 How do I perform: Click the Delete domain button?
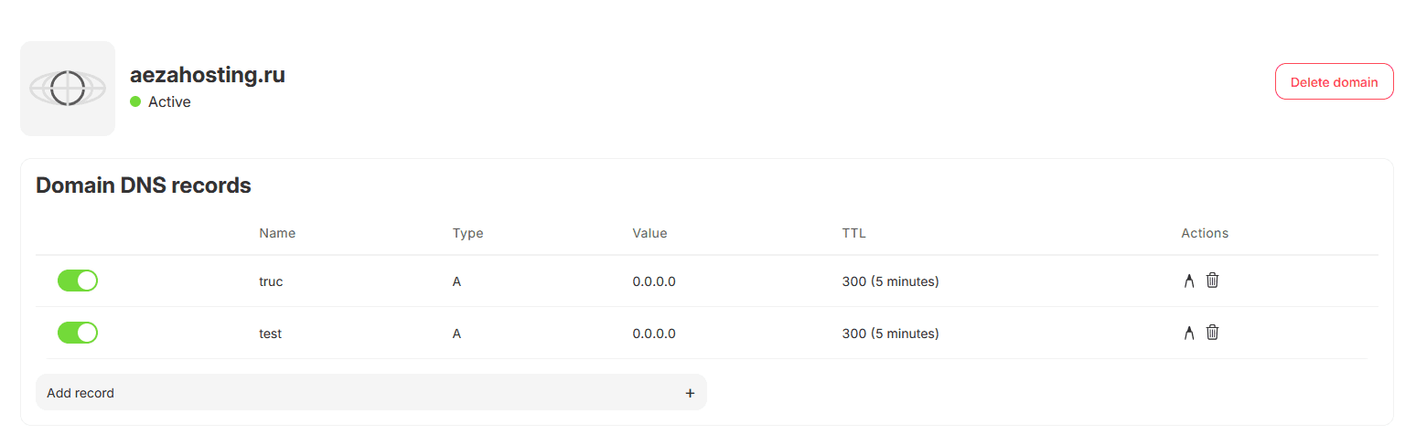coord(1334,81)
